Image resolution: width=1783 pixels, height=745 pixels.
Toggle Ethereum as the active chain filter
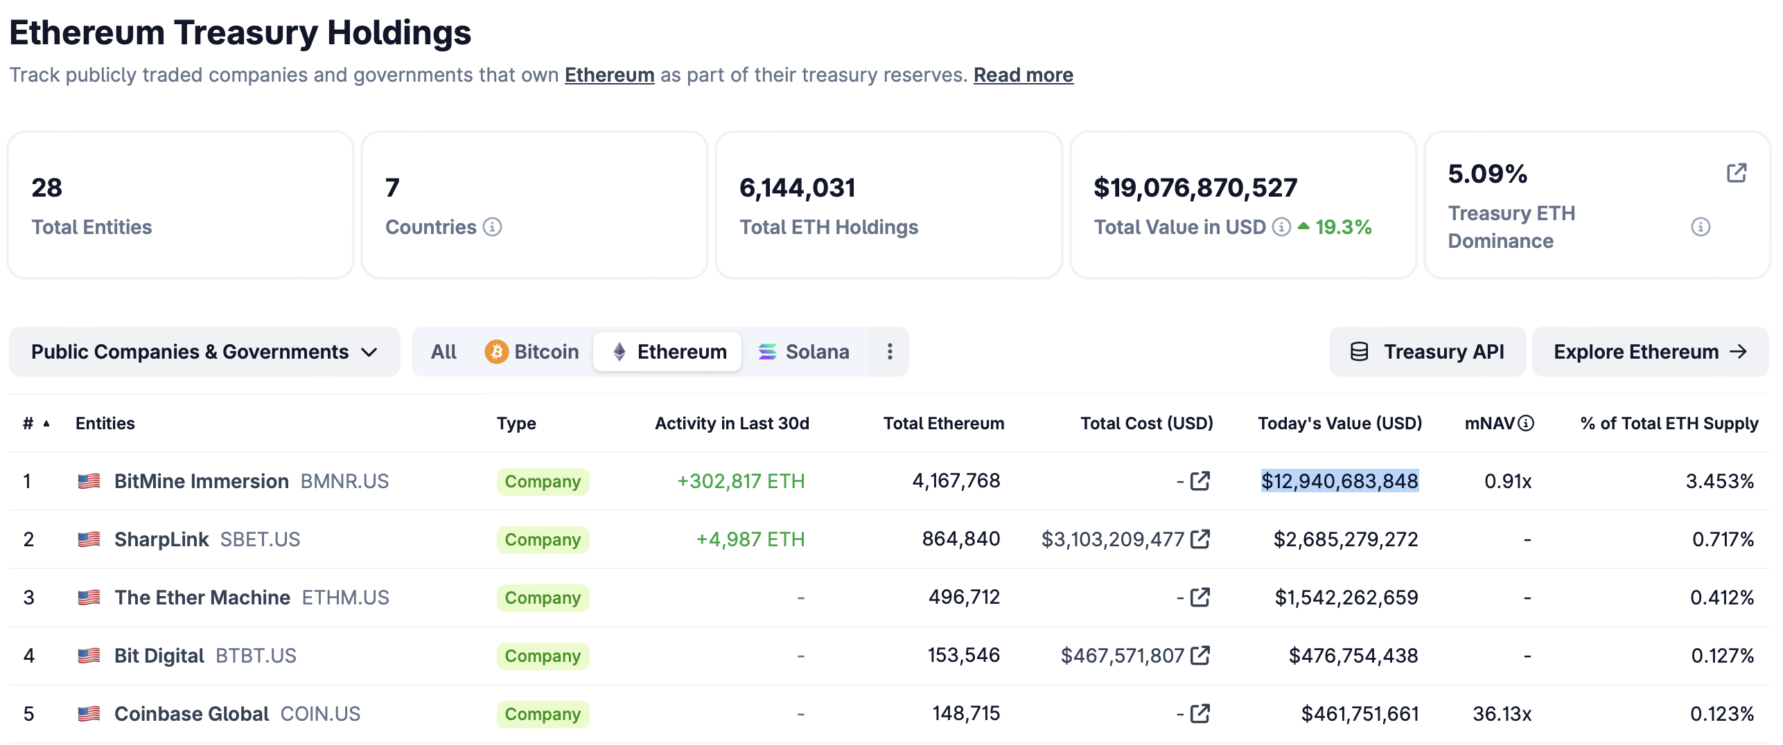[667, 352]
